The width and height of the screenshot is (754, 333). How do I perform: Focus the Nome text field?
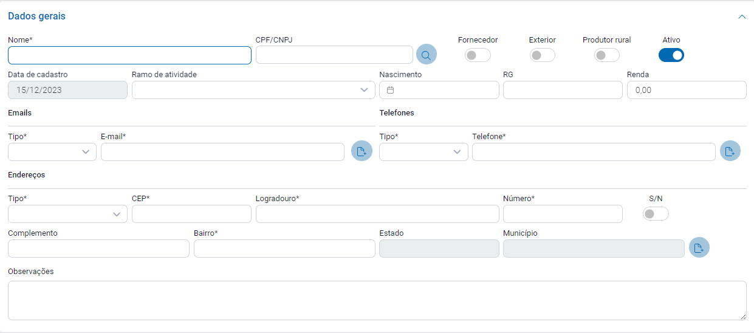(x=129, y=55)
